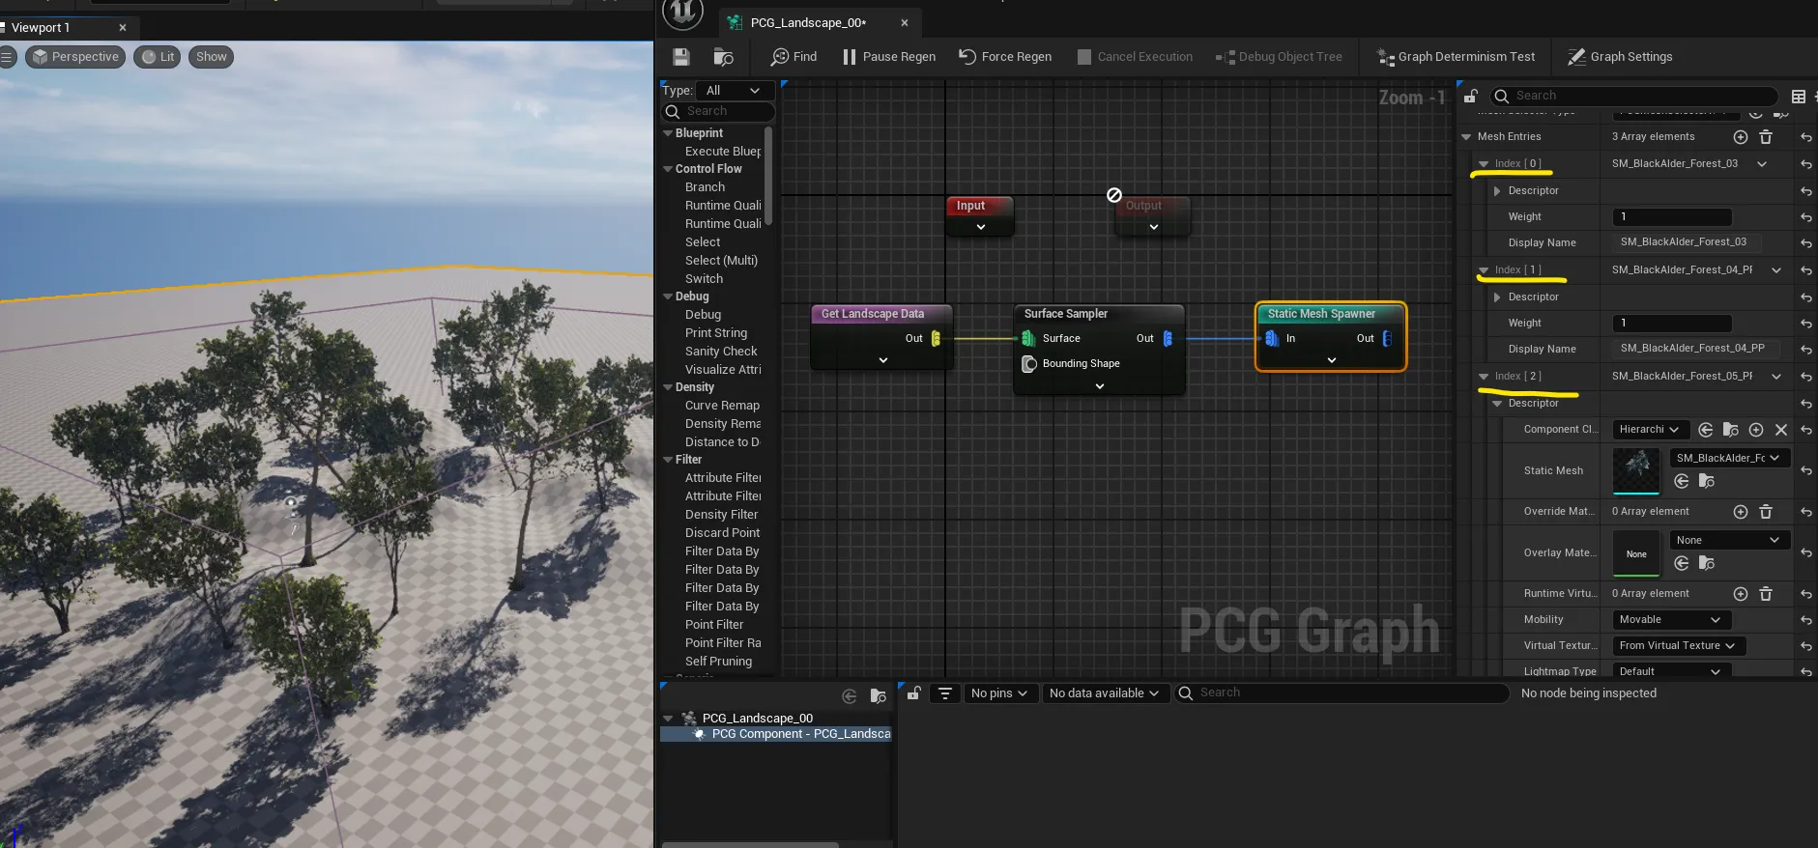Viewport: 1818px width, 848px height.
Task: Reset Mesh Entries to default with the arrow icon
Action: (1806, 137)
